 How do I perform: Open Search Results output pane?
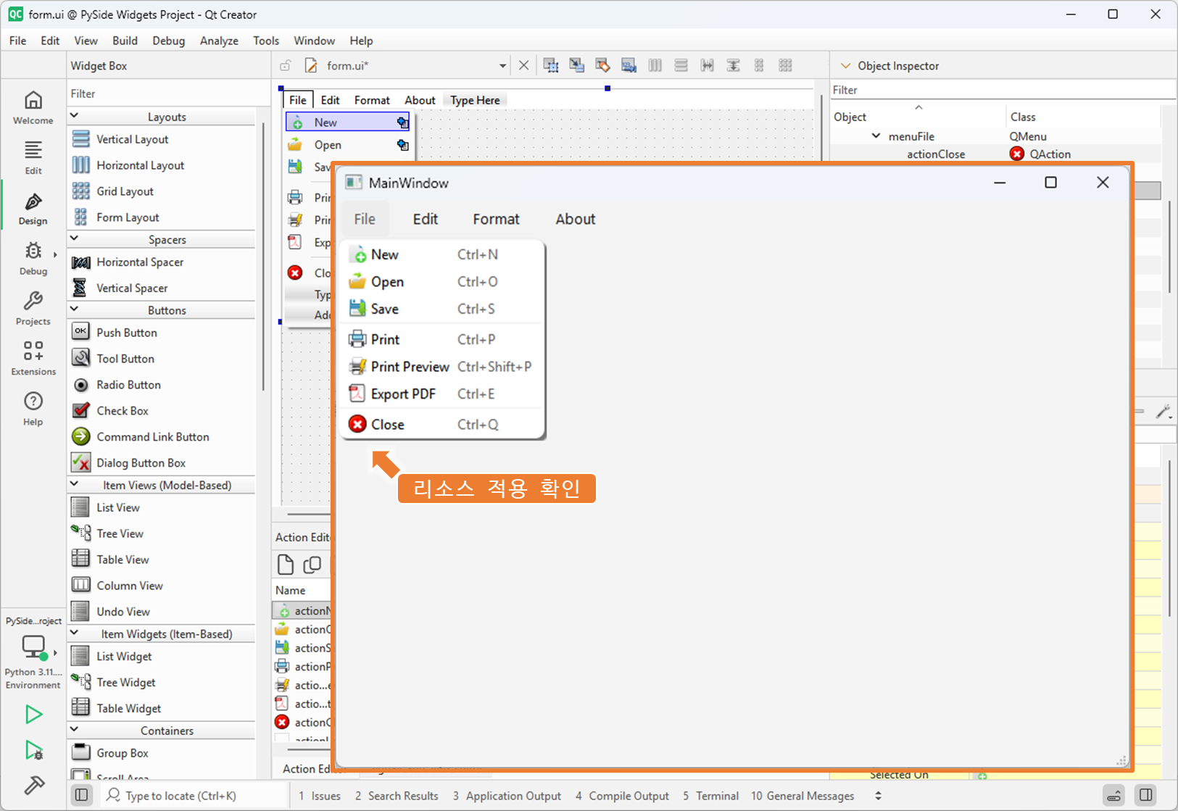pos(397,796)
